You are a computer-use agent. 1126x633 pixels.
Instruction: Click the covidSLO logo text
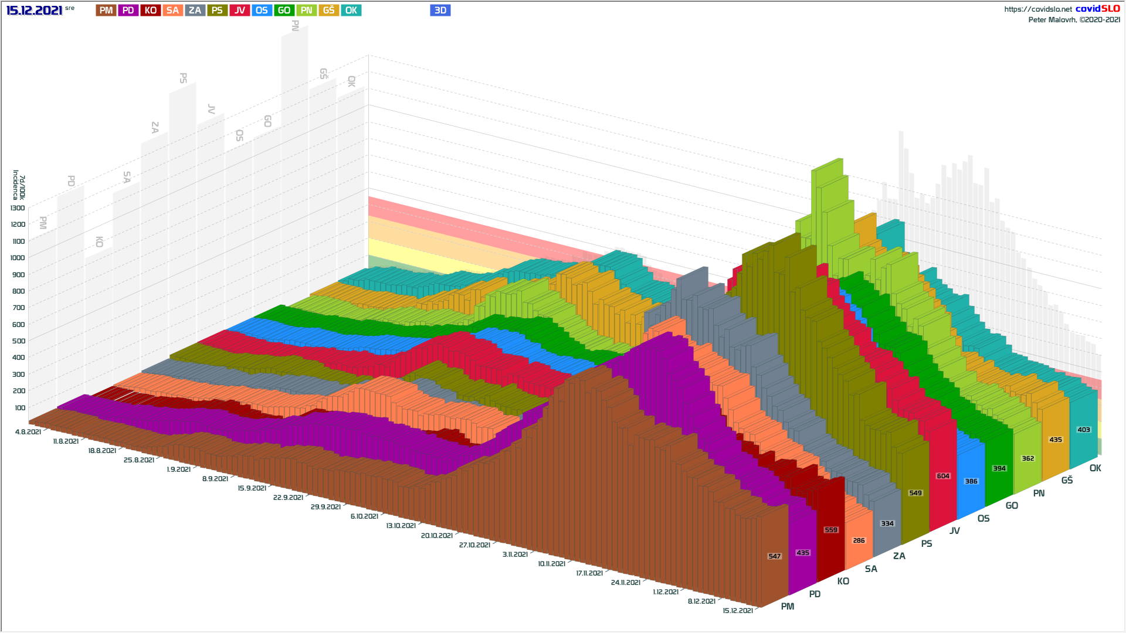pyautogui.click(x=1097, y=9)
